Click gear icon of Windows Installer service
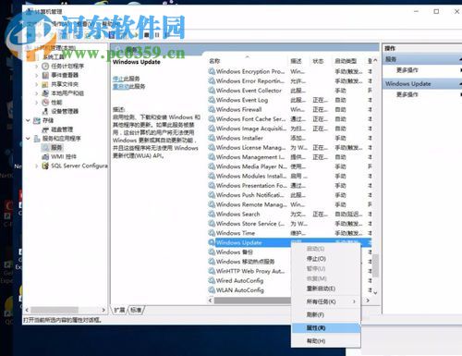This screenshot has height=356, width=462. pyautogui.click(x=212, y=138)
